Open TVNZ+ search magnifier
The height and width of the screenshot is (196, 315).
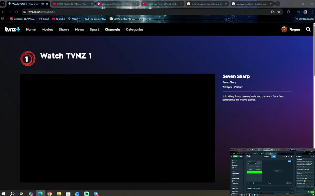pos(308,29)
